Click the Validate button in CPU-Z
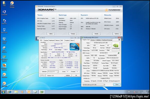This screenshot has height=99, width=150. point(68,75)
